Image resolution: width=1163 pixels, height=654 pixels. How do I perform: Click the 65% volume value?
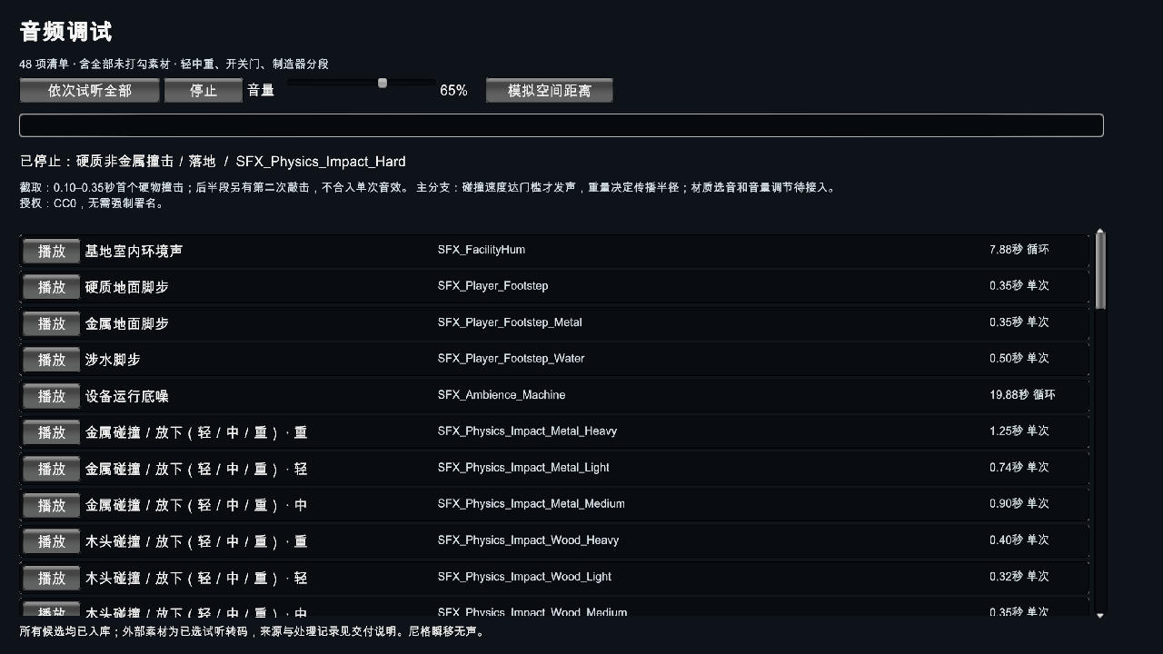[453, 91]
